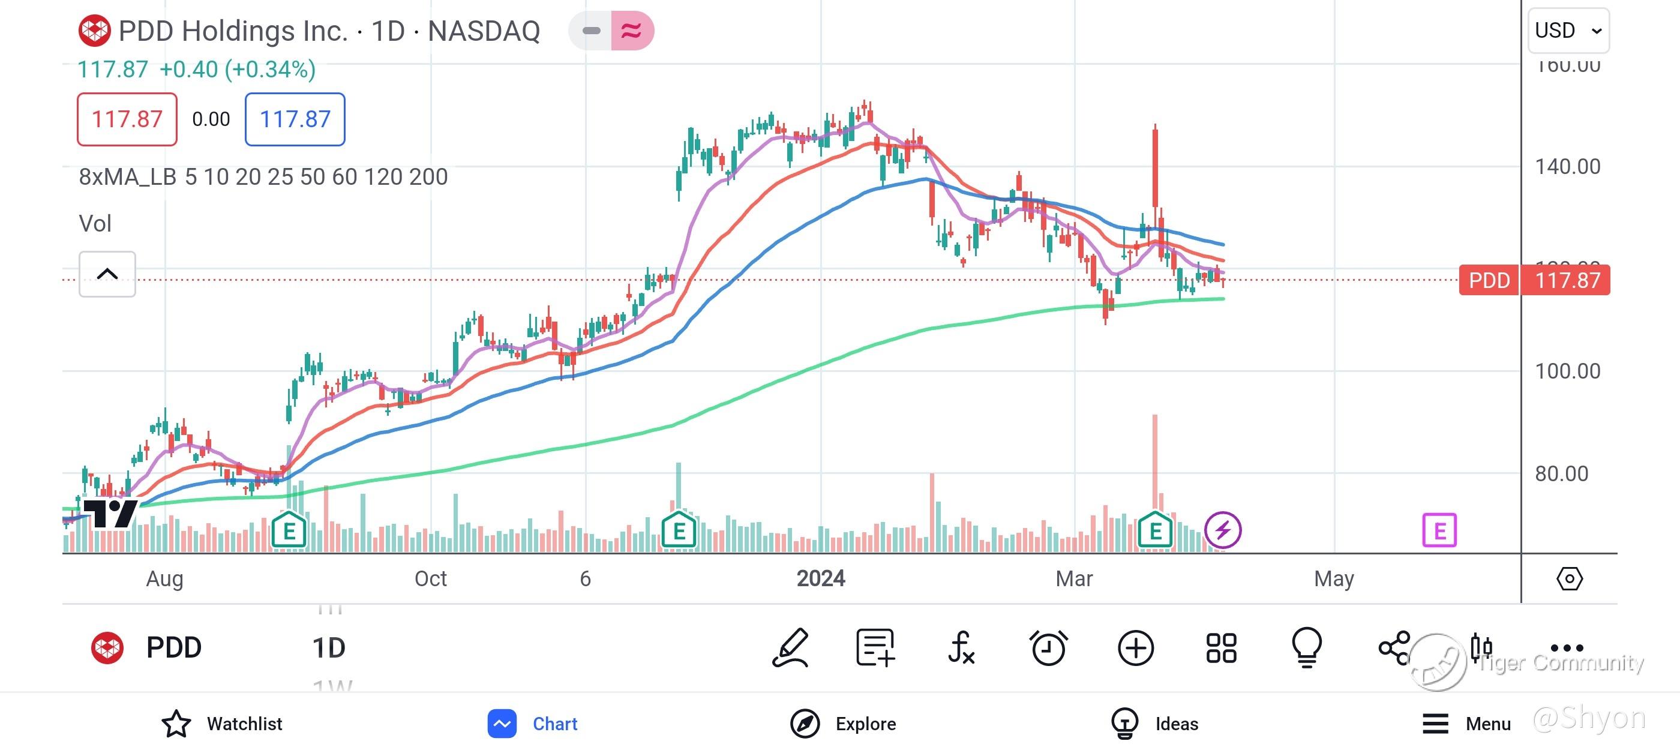
Task: Open the Explore tab
Action: [842, 724]
